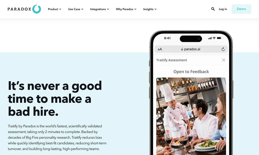Click the Log in link
This screenshot has height=155, width=259.
click(223, 9)
